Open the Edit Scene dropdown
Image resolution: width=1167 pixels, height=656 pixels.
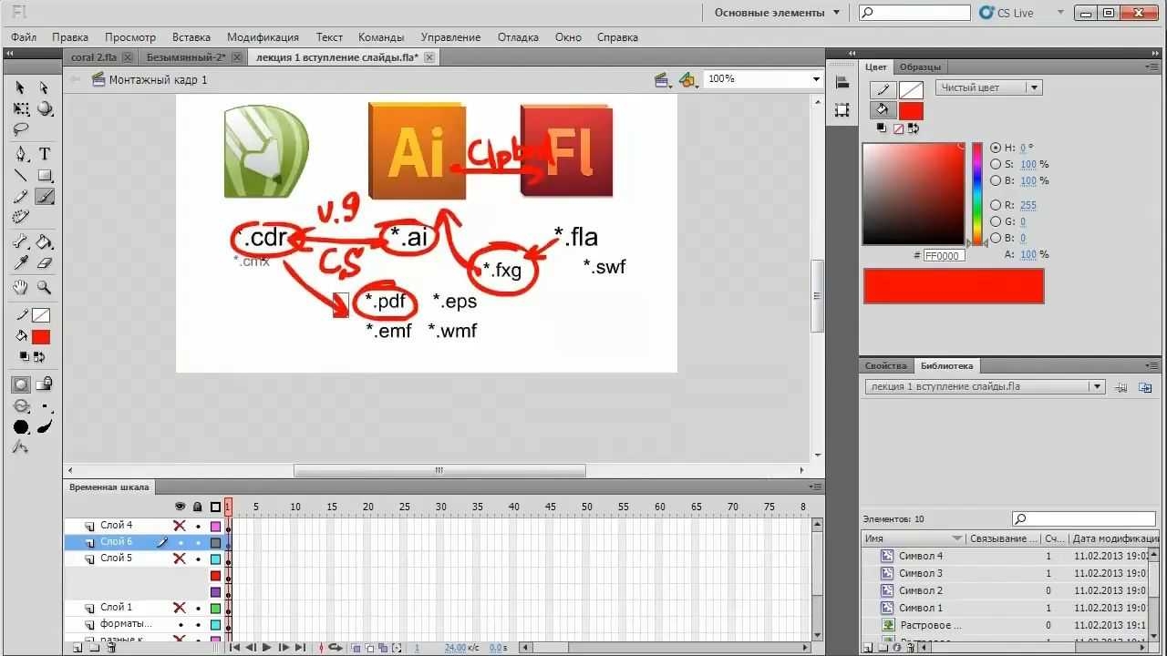(x=663, y=80)
